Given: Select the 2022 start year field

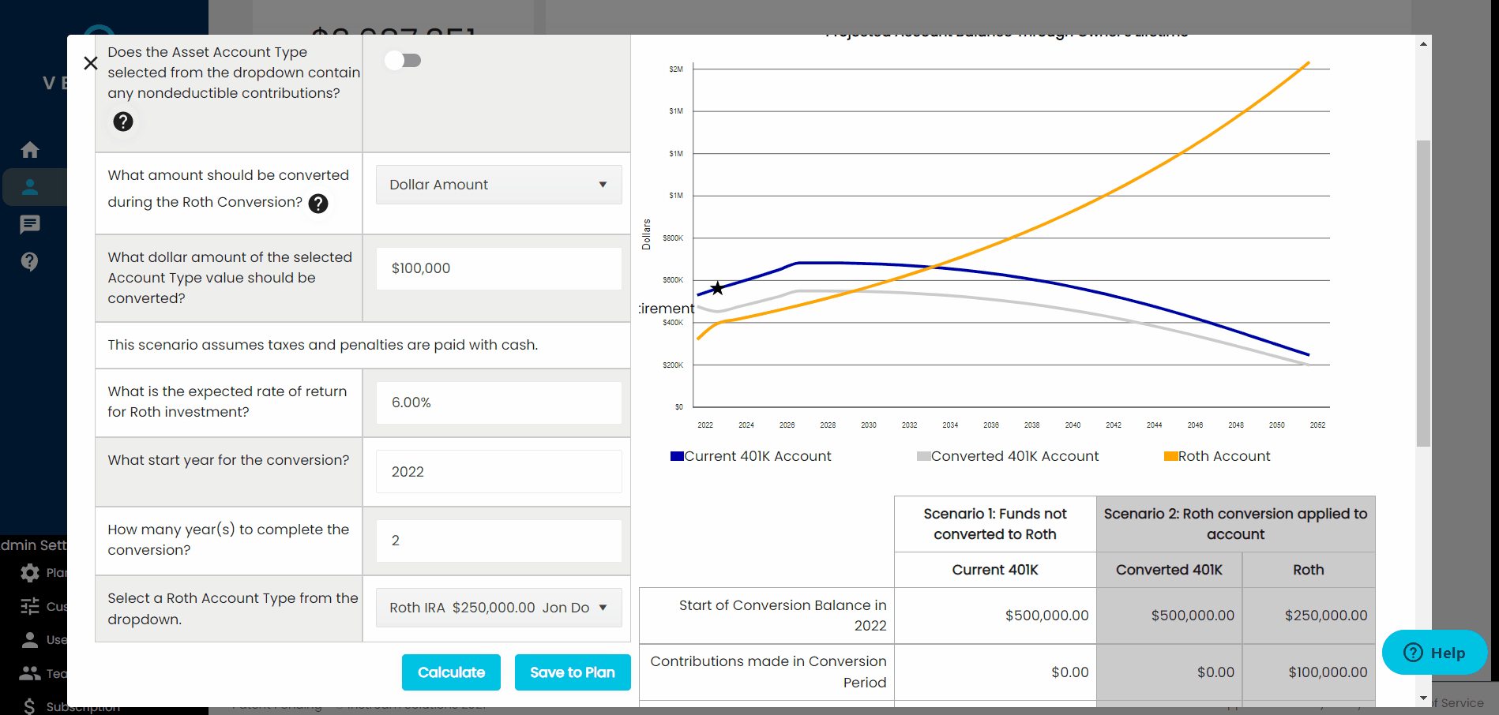Looking at the screenshot, I should (498, 472).
